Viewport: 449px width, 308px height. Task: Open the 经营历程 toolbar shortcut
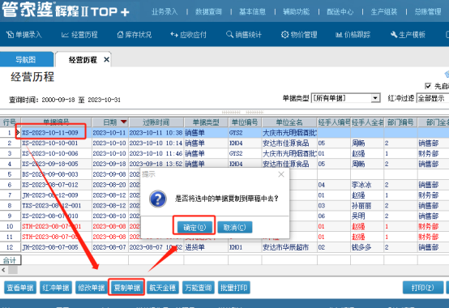pos(79,35)
